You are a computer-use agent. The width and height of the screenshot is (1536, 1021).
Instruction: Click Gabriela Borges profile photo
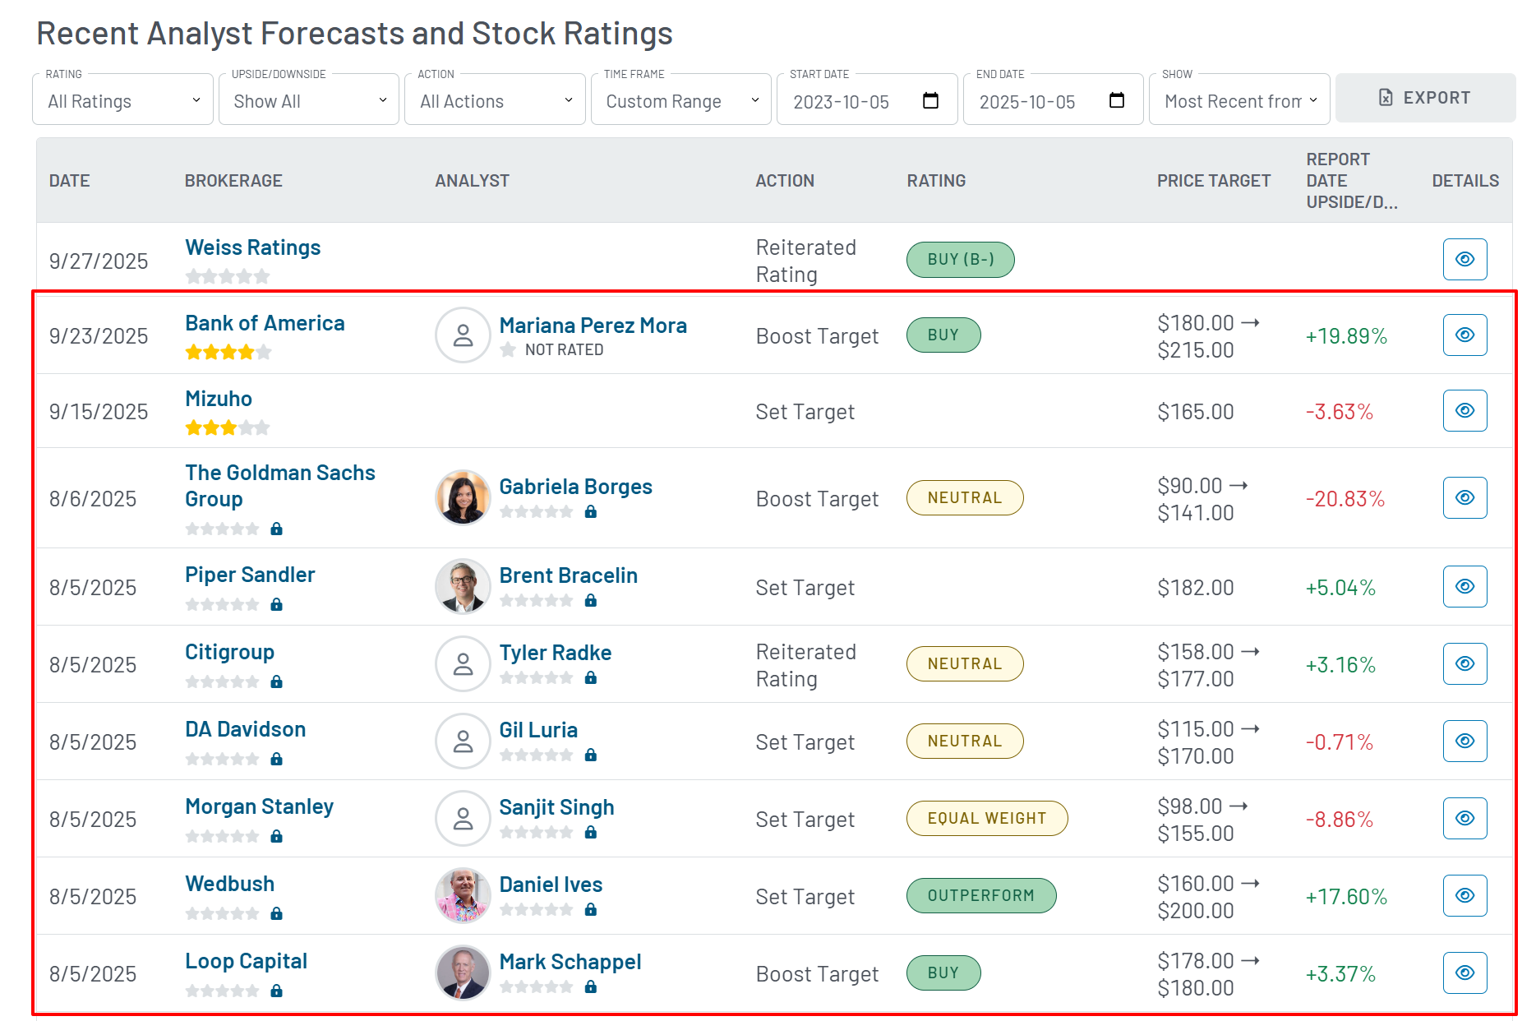(463, 497)
